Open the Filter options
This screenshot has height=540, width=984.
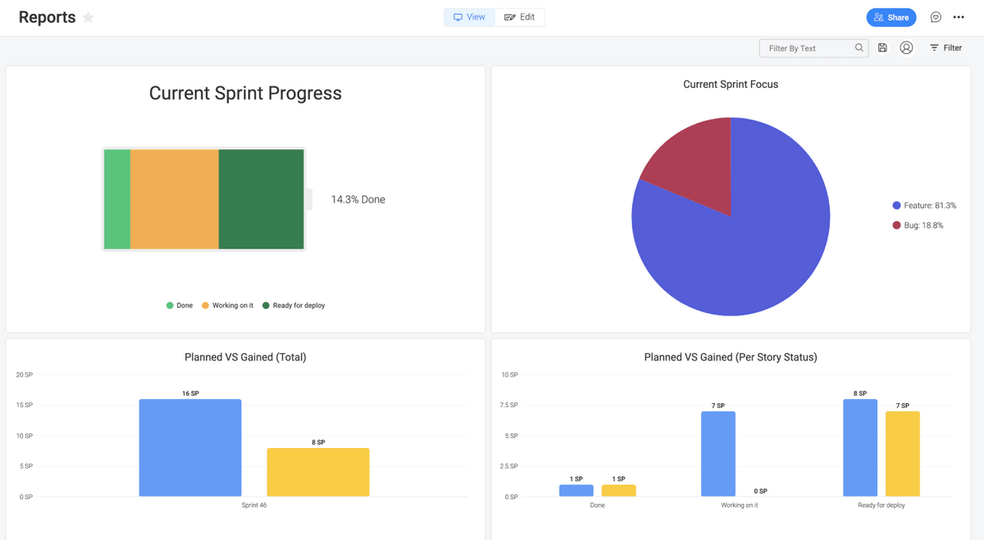coord(945,48)
